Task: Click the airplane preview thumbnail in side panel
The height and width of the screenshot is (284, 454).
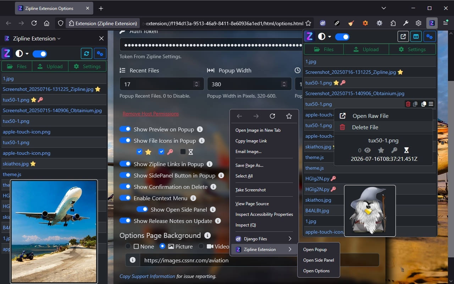Action: (54, 231)
